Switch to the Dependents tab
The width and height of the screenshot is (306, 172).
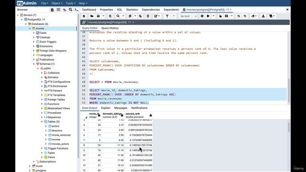click(171, 10)
